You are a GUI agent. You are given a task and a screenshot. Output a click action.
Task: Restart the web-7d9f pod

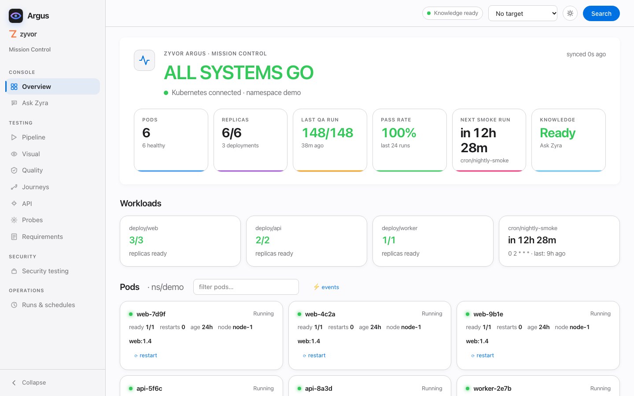[x=145, y=356]
